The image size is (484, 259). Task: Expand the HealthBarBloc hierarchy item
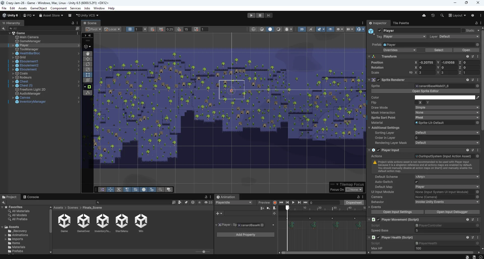click(13, 53)
